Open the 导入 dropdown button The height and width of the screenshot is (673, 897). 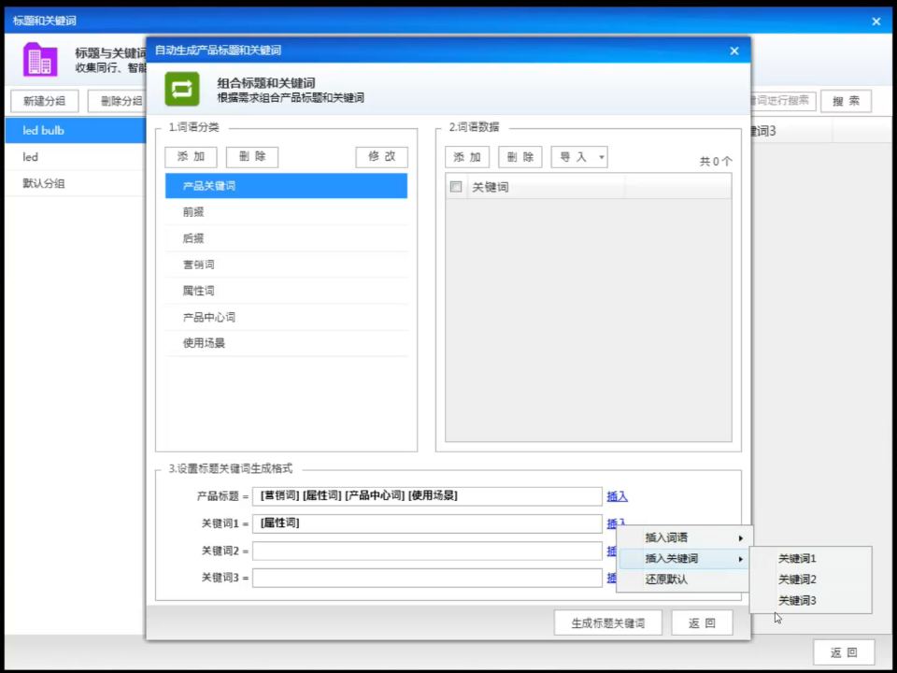(x=579, y=157)
